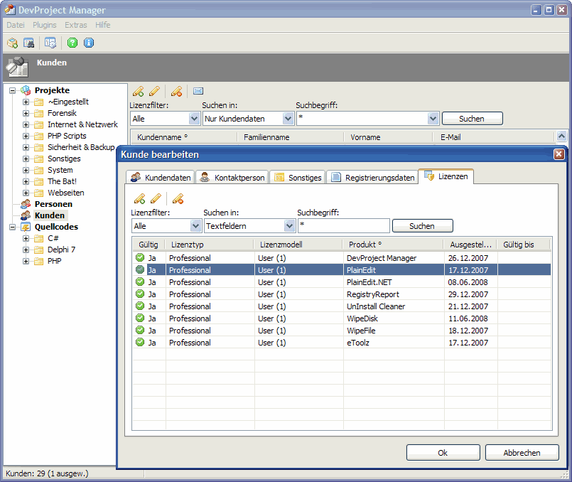Click the Abbrechen button
Viewport: 572px width, 482px height.
pos(522,453)
